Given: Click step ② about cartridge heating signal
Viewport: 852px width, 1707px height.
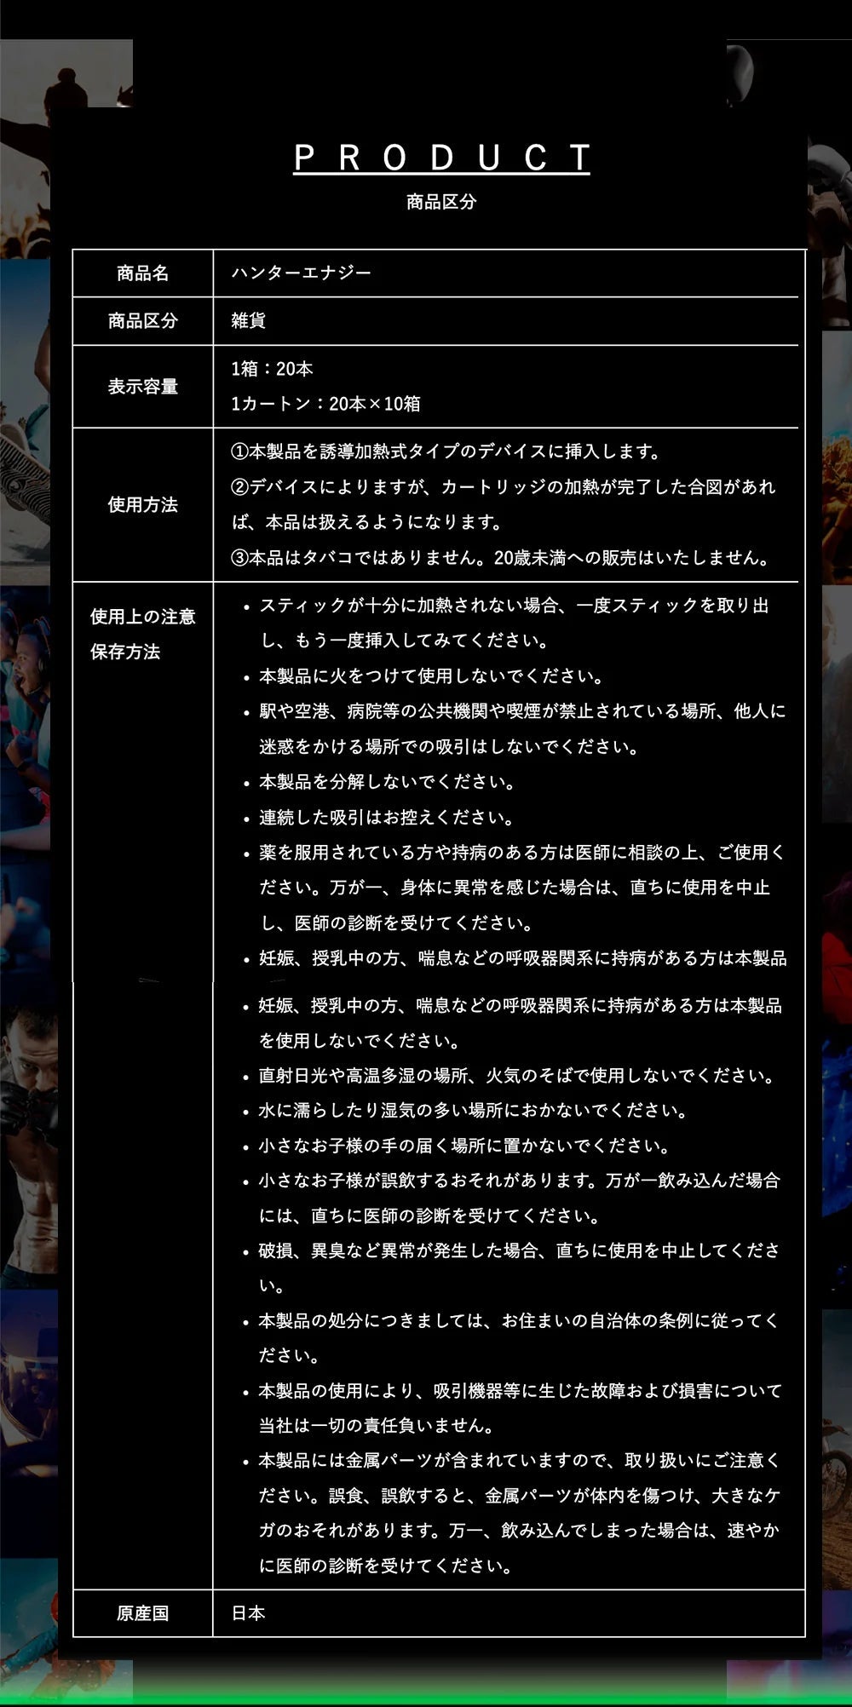Looking at the screenshot, I should [504, 504].
